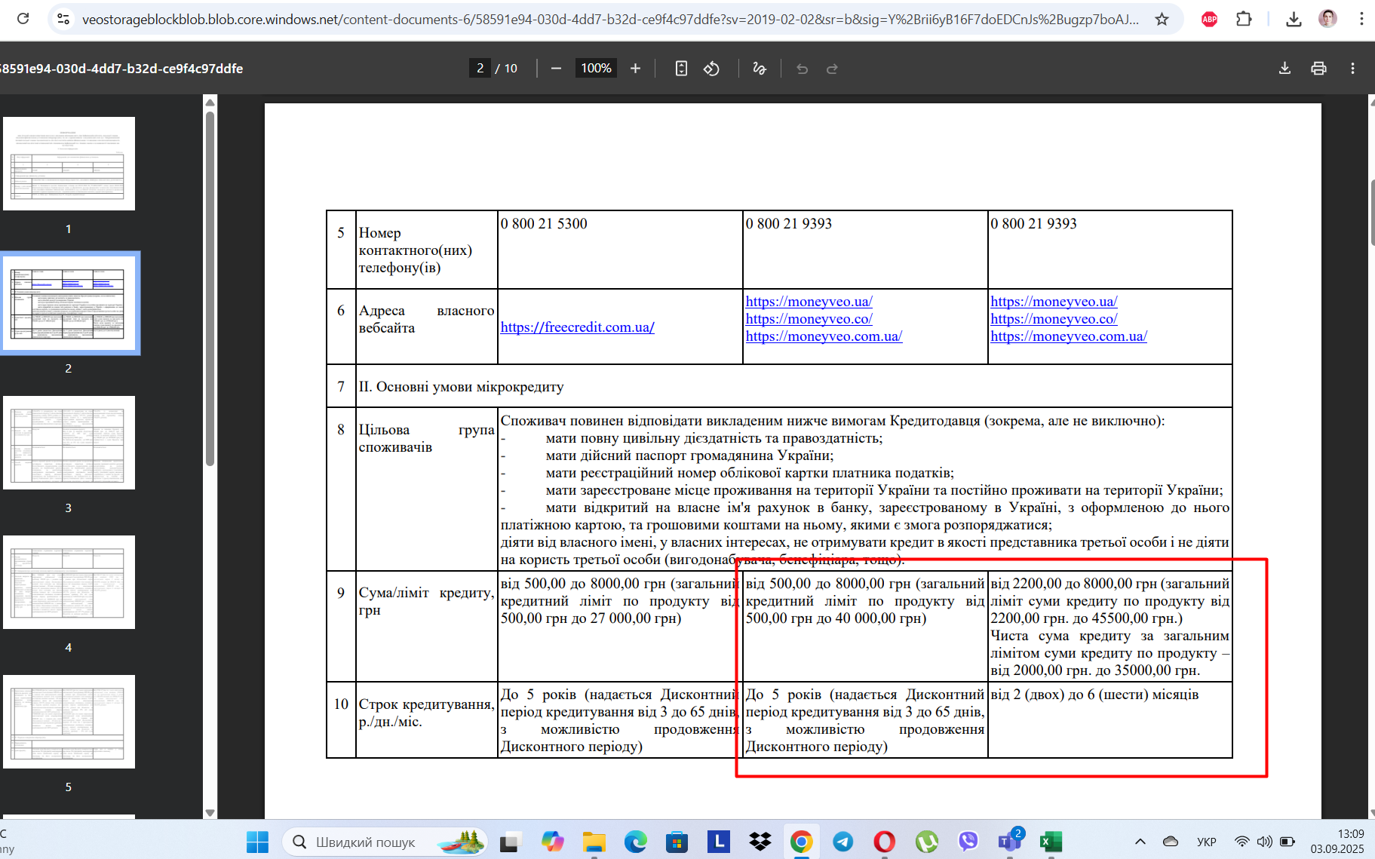This screenshot has height=859, width=1375.
Task: Open PDF viewer more actions menu
Action: tap(1352, 69)
